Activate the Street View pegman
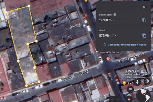 click(138, 82)
